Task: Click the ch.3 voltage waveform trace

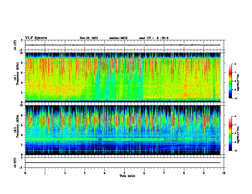Action: 123,163
